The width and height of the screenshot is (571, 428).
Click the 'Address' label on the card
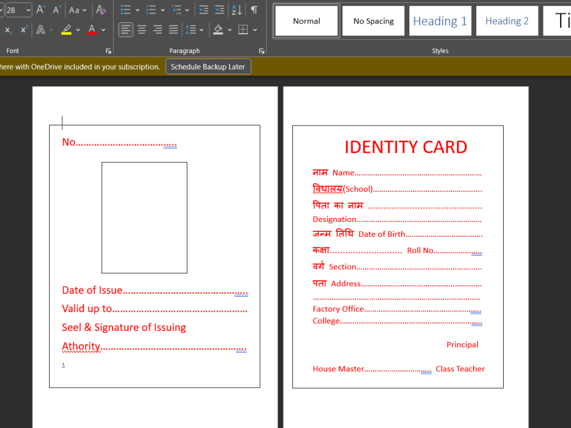345,284
